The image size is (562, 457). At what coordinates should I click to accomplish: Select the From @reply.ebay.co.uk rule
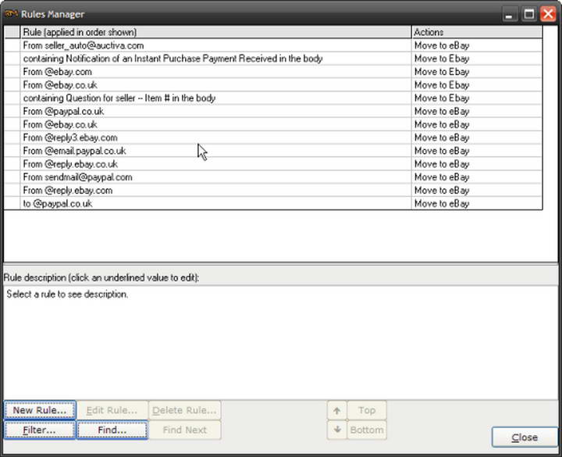pos(215,164)
